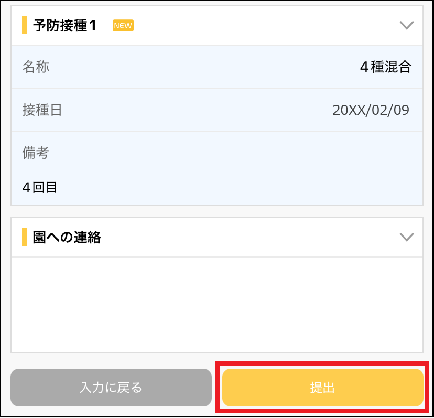The width and height of the screenshot is (434, 418).
Task: Click the chevron beside 園への連絡
Action: 407,237
